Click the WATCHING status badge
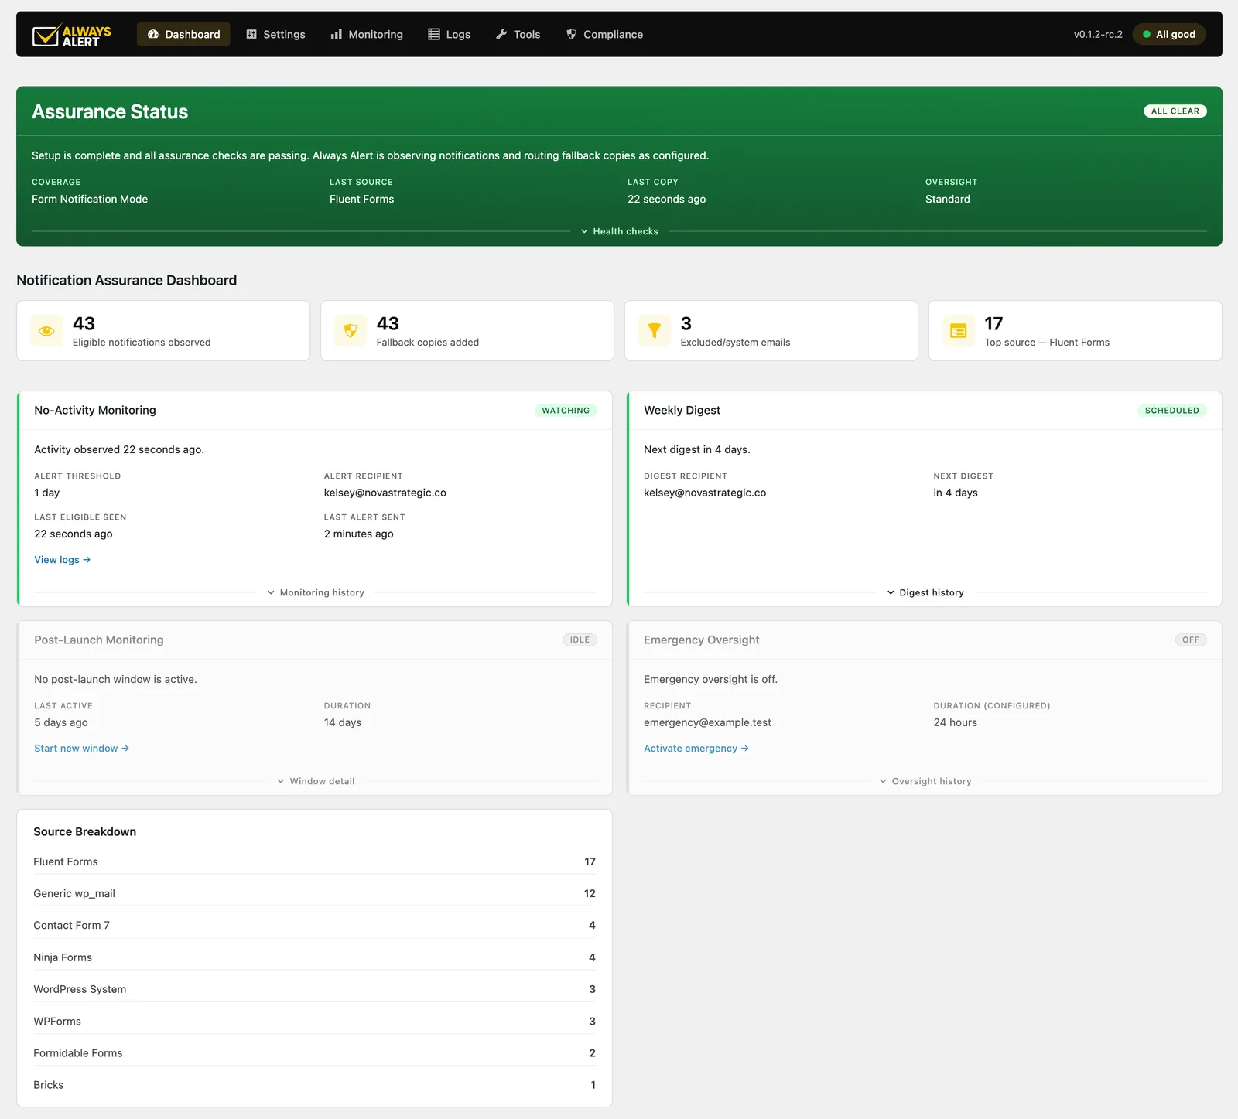 [566, 411]
